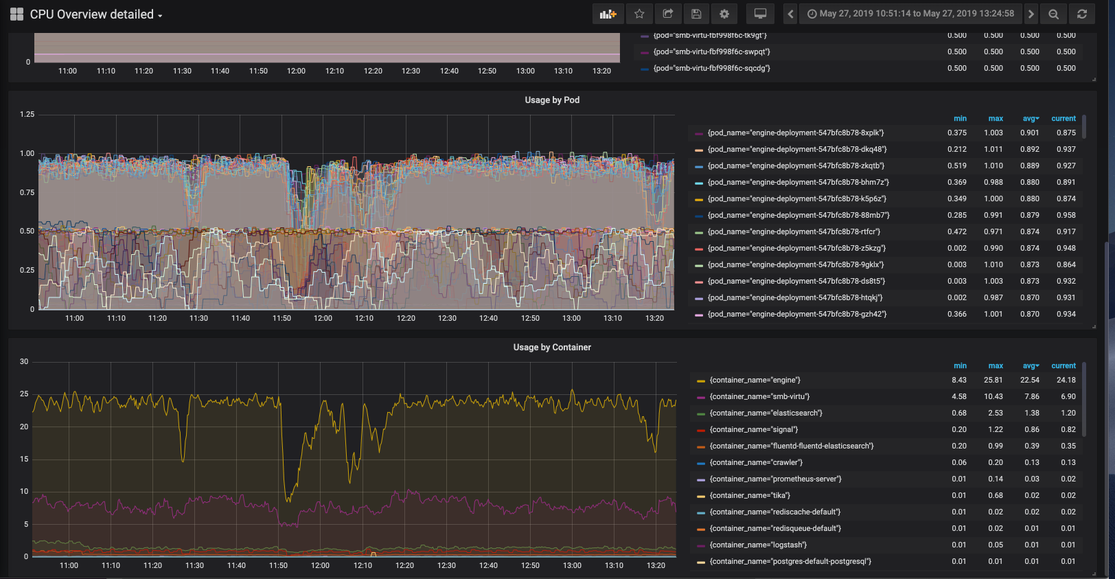Viewport: 1115px width, 579px height.
Task: Open the Share dashboard icon
Action: [x=667, y=14]
